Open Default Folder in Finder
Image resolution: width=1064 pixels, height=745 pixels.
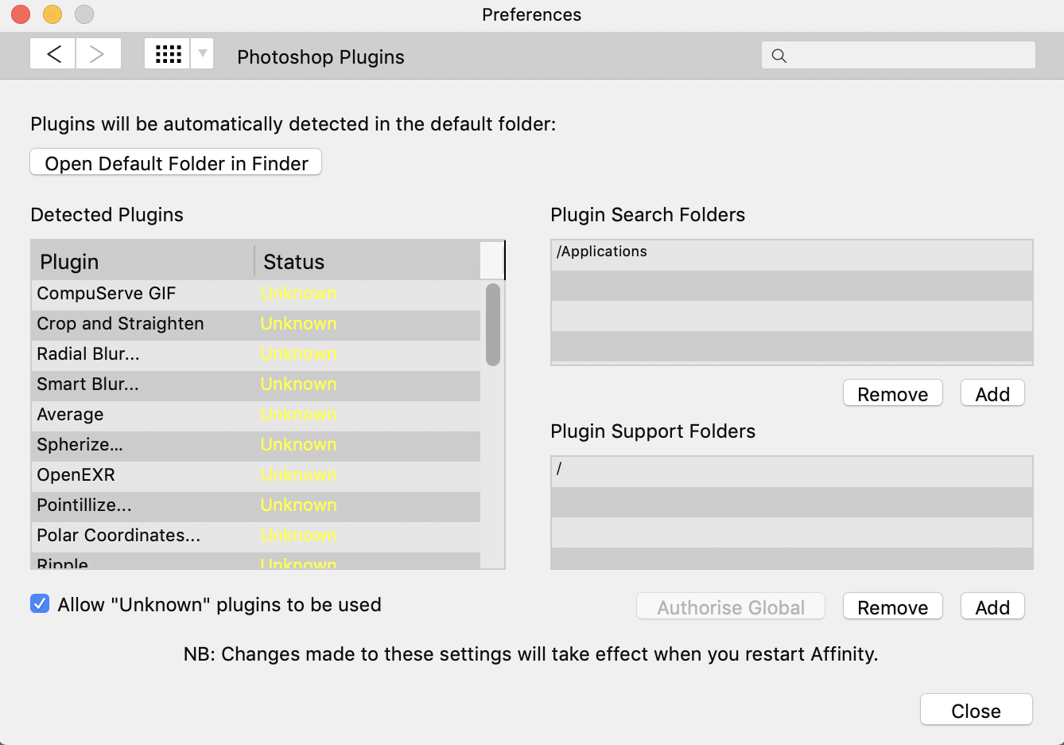click(176, 162)
